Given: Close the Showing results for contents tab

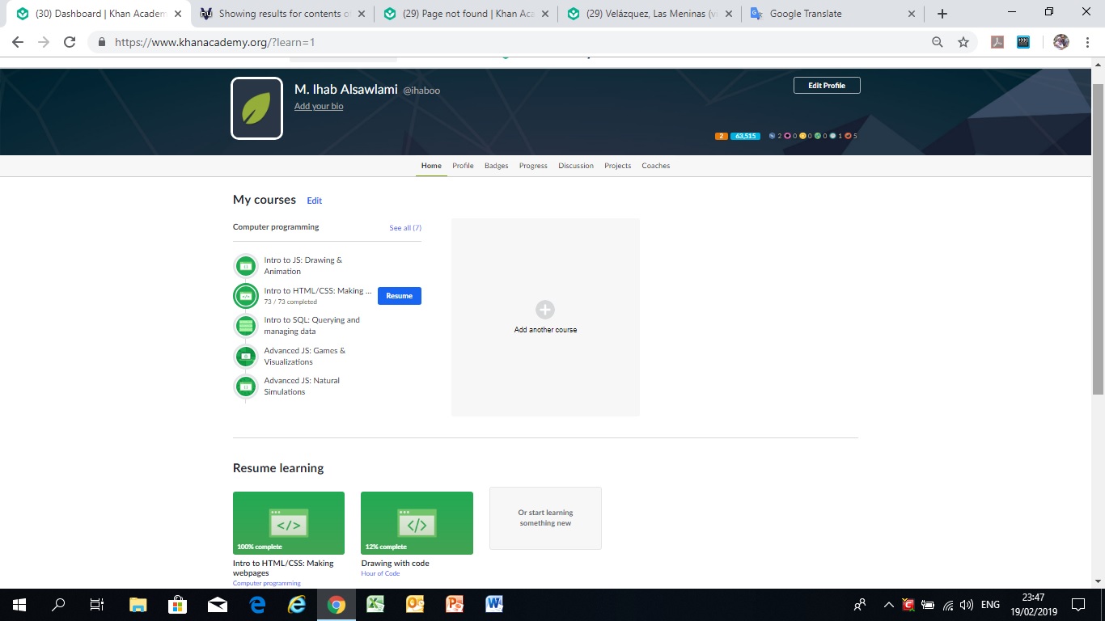Looking at the screenshot, I should coord(361,14).
